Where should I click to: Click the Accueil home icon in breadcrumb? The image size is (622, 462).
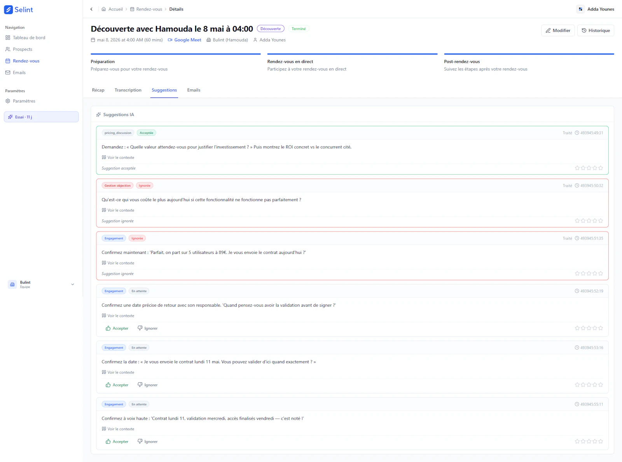(x=104, y=9)
